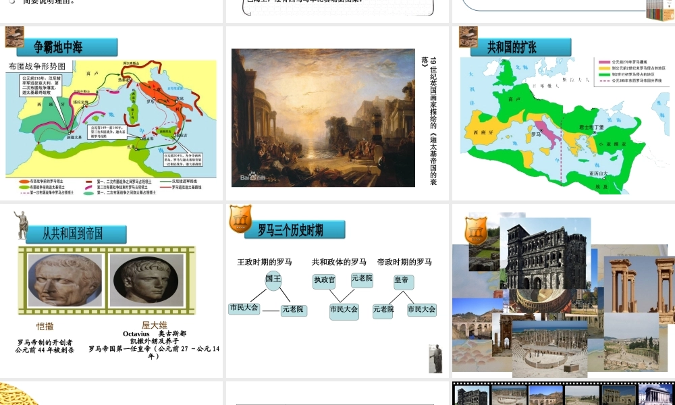Select the text 公元前44年被刺杀
This screenshot has height=405, width=675.
tap(45, 350)
